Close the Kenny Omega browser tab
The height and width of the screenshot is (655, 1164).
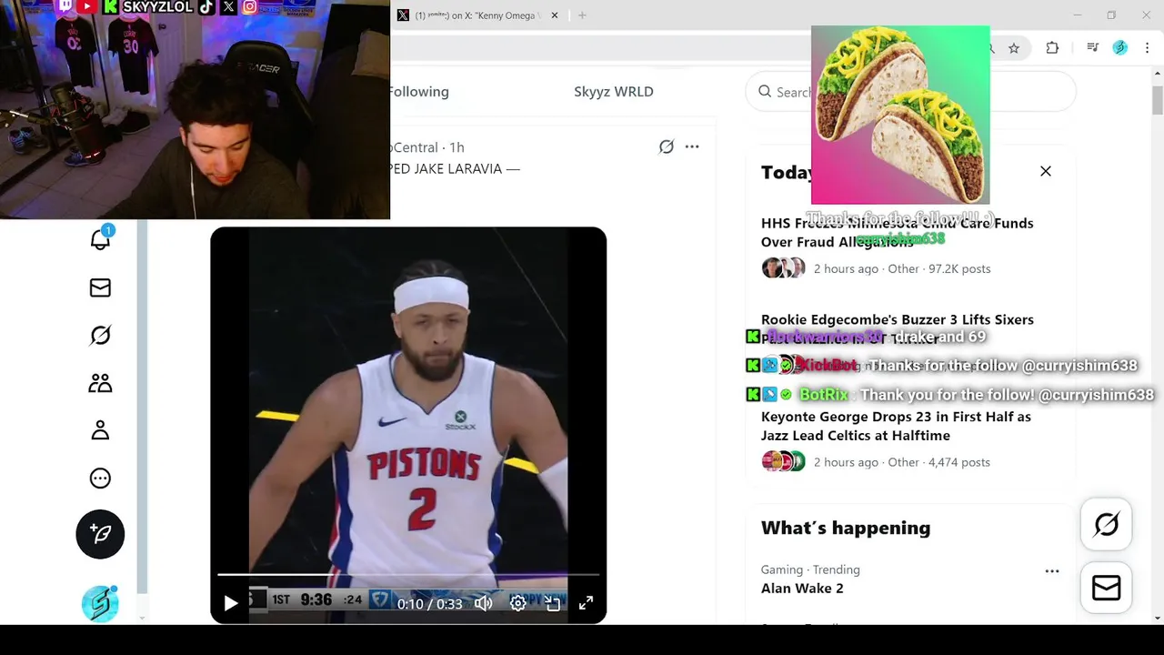555,15
